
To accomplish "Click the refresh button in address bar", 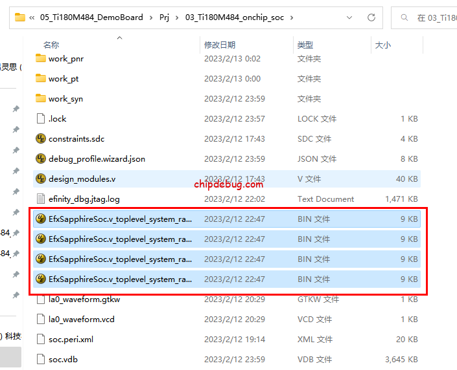I will click(x=371, y=17).
